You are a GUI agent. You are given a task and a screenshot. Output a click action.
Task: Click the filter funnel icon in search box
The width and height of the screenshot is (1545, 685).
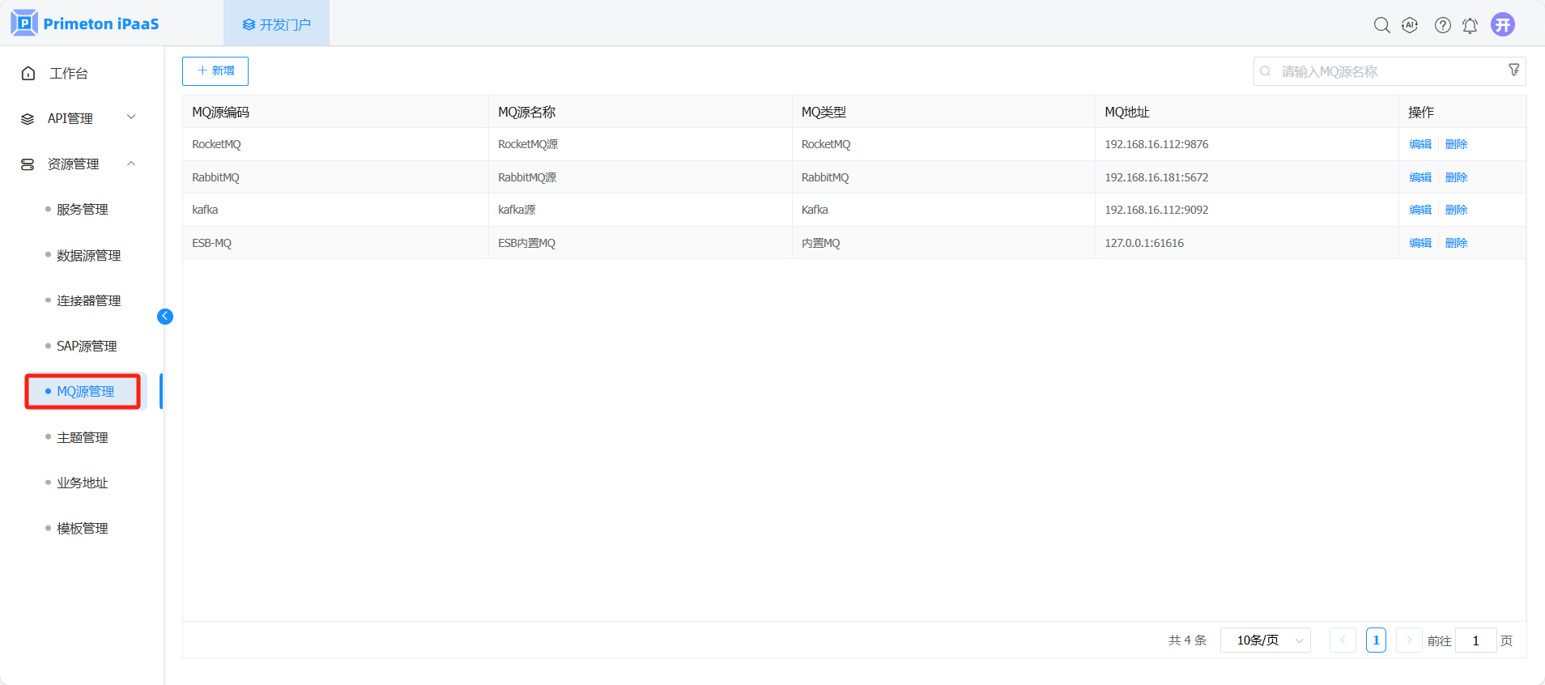click(x=1513, y=70)
